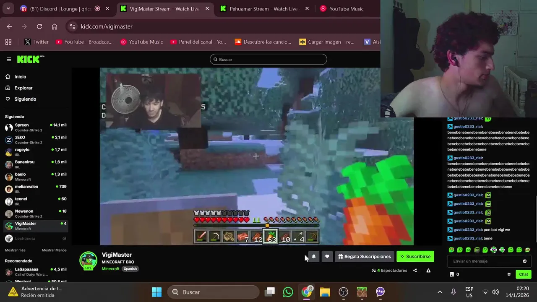Screen dimensions: 537x302
Task: Click the Spanish language tag
Action: pyautogui.click(x=130, y=269)
